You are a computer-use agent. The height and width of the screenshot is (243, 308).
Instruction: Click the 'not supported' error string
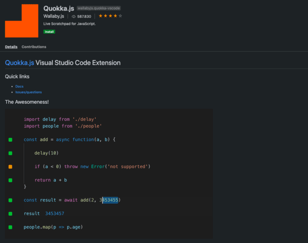point(128,166)
